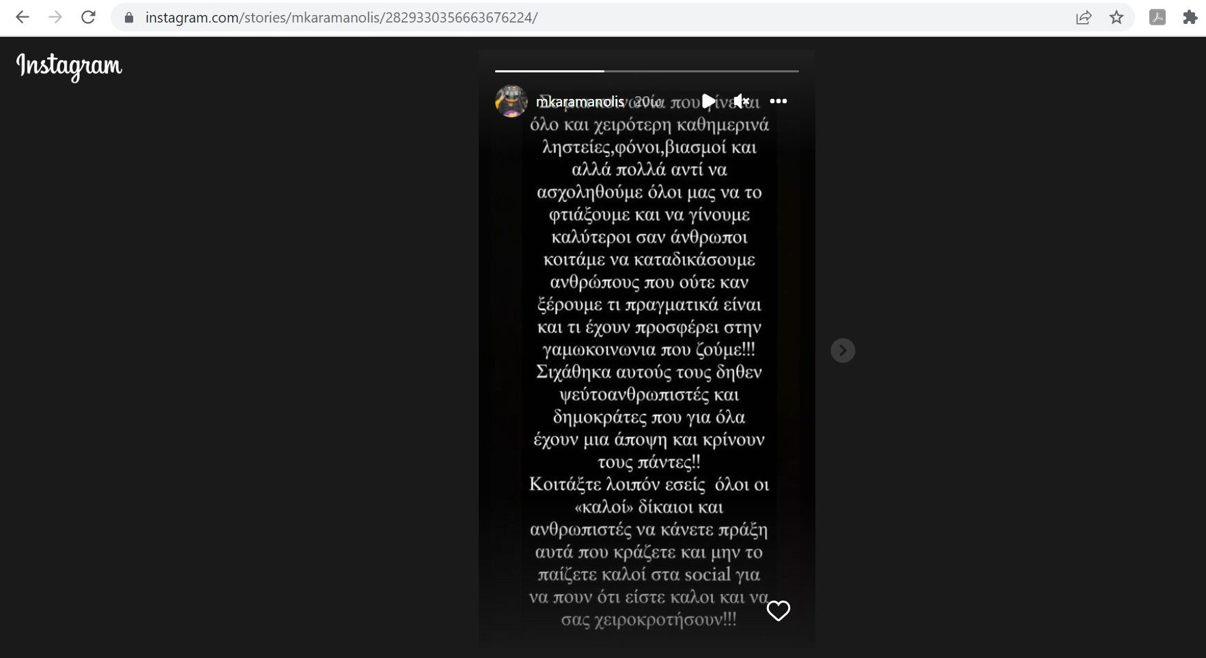
Task: Open the PDF extension icon
Action: [1158, 18]
